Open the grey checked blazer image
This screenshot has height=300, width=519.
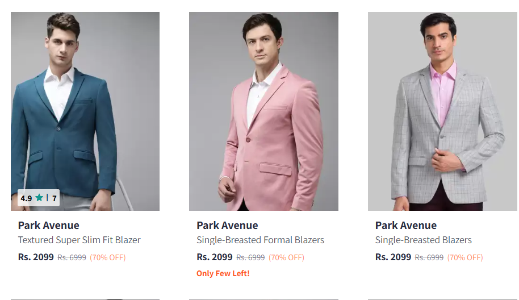(442, 111)
